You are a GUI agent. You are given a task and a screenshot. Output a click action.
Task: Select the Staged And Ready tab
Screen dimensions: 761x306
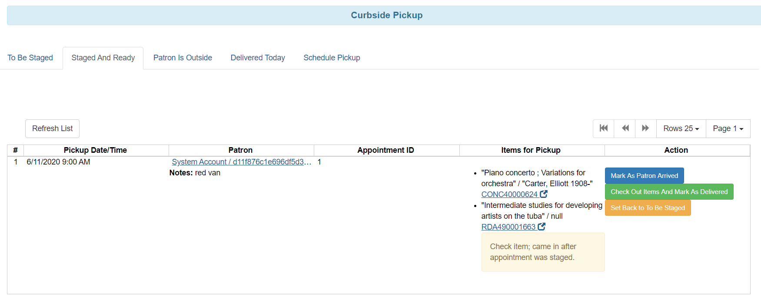pyautogui.click(x=103, y=58)
